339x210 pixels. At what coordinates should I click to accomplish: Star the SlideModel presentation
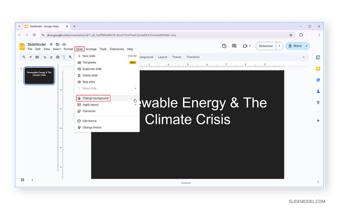coord(51,44)
